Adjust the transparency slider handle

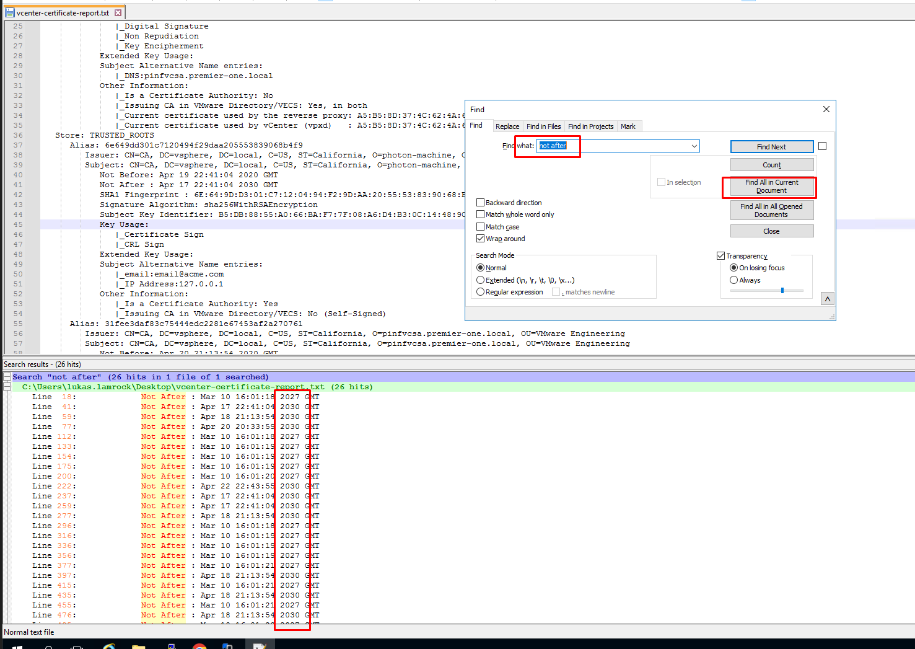click(782, 290)
